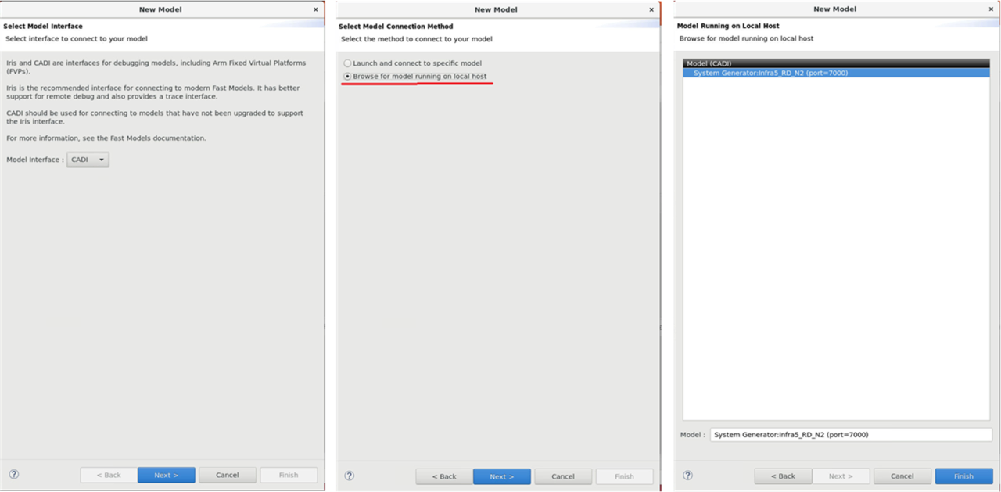This screenshot has width=1001, height=492.
Task: Click help icon in Model Running on Local Host dialog
Action: point(688,475)
